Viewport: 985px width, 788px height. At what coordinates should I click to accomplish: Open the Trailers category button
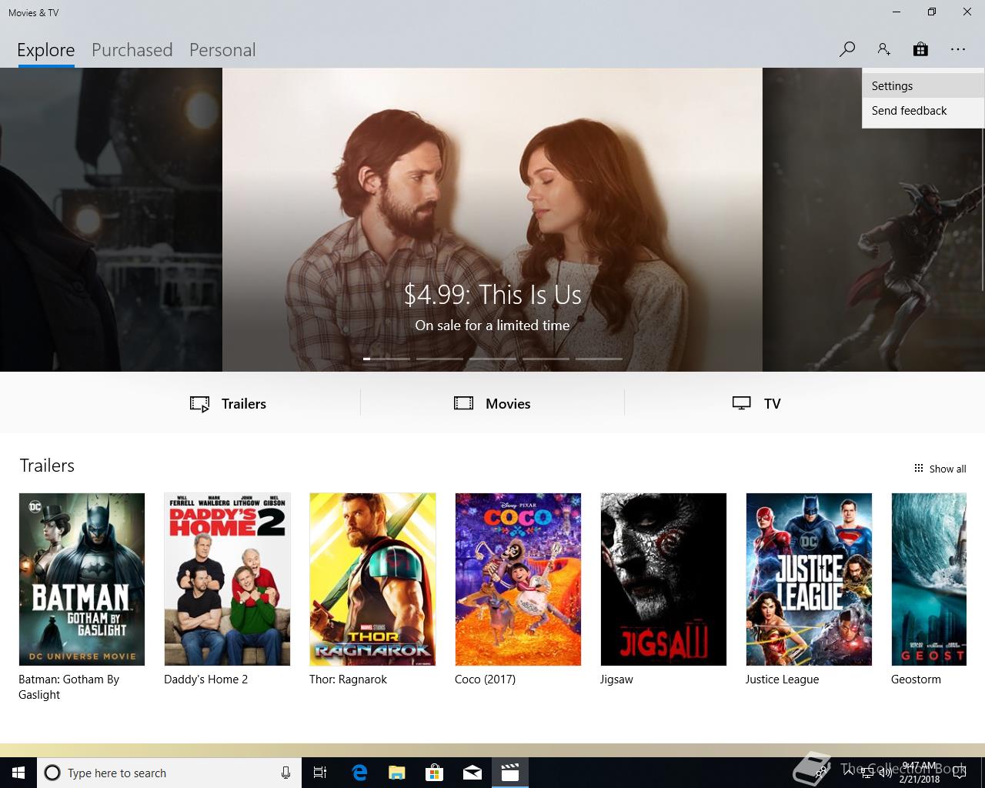pos(228,403)
